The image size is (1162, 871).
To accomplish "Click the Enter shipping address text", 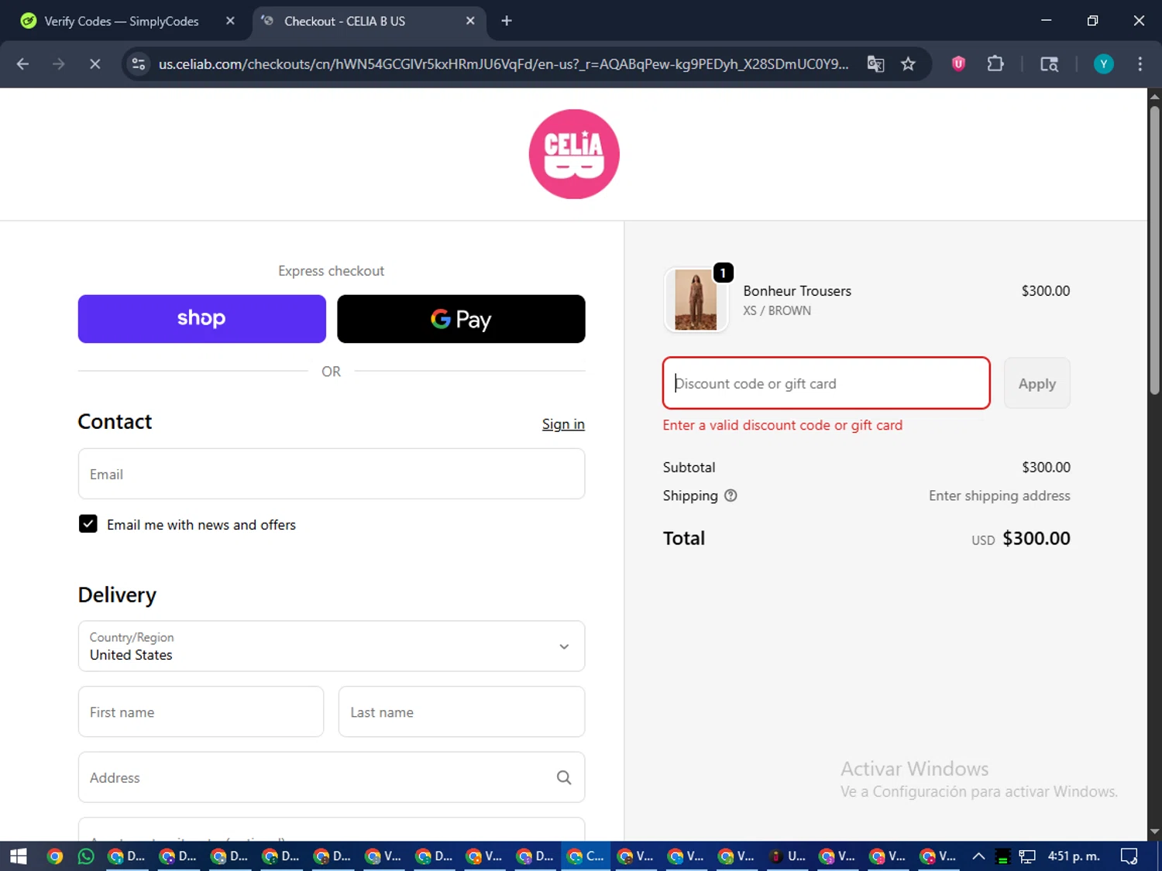I will (x=999, y=496).
